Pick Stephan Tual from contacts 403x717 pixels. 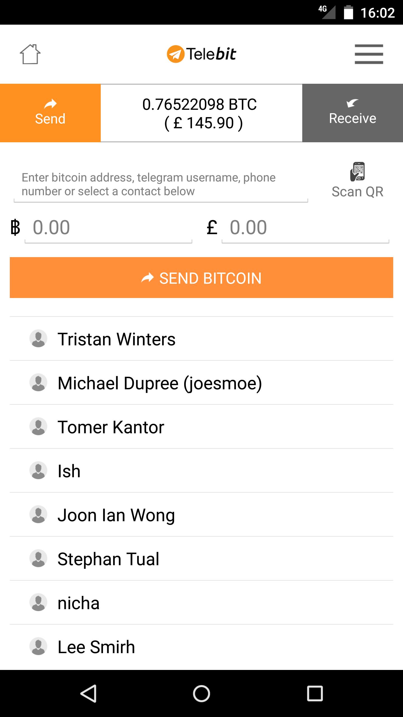(x=108, y=558)
